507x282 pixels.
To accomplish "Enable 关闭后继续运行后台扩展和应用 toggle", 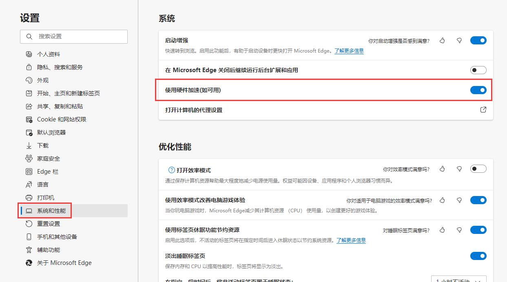I will [478, 70].
